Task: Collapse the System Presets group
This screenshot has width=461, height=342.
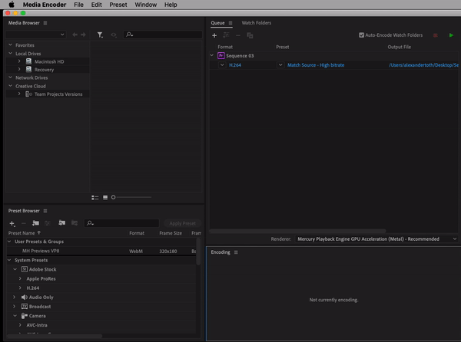Action: (x=9, y=260)
